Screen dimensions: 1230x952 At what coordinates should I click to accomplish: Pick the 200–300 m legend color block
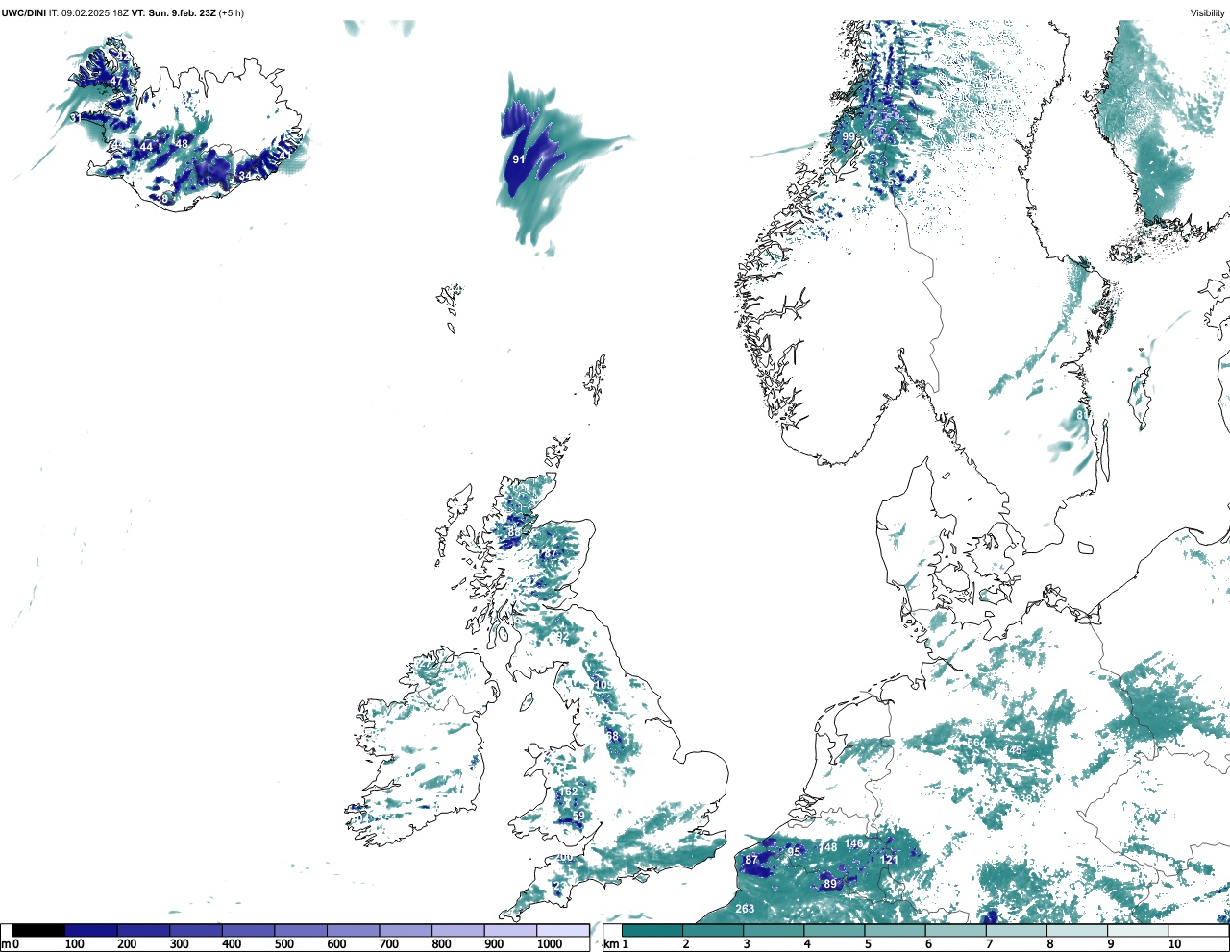coord(144,931)
